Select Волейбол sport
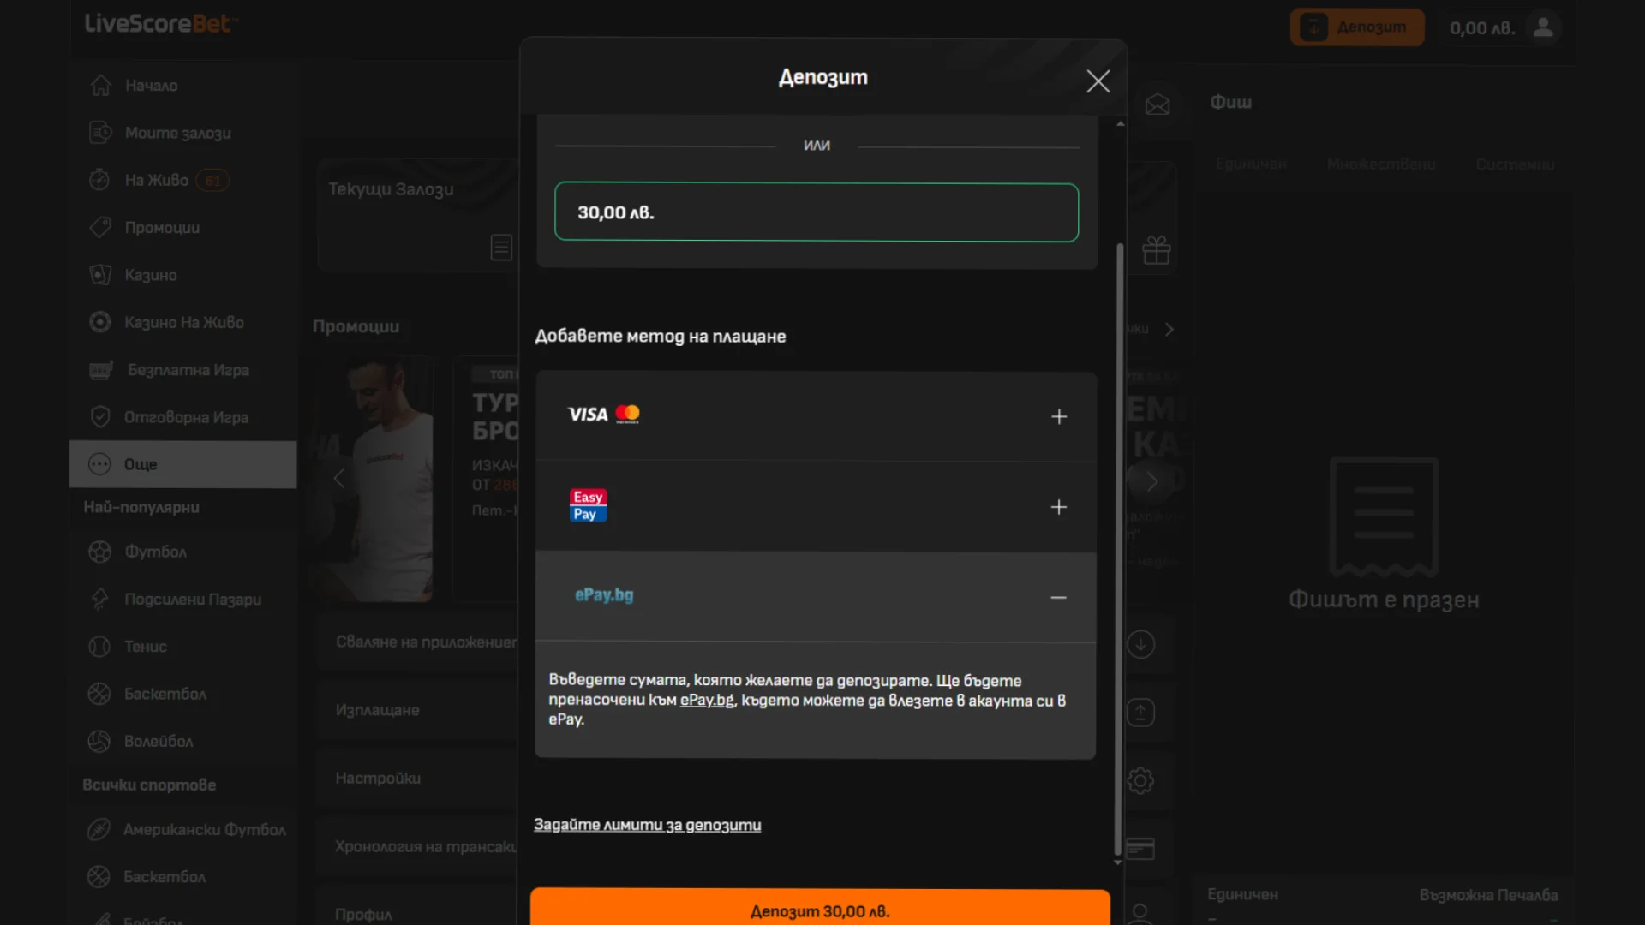Image resolution: width=1645 pixels, height=925 pixels. pos(182,742)
